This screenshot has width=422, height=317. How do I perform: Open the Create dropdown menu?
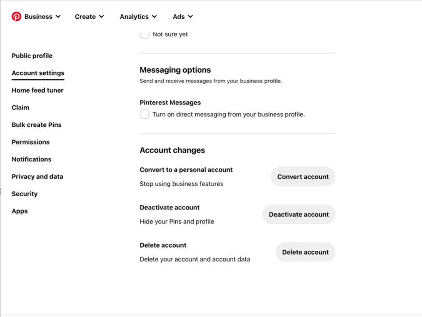click(89, 17)
